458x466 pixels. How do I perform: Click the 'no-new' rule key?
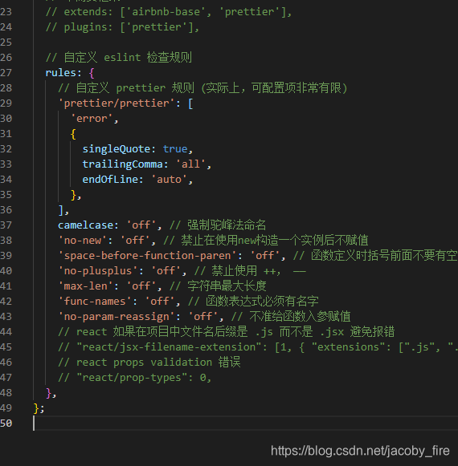click(83, 241)
